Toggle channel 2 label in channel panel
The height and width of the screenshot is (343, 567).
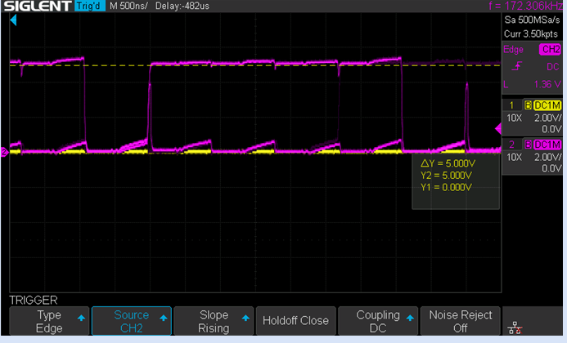click(x=512, y=145)
